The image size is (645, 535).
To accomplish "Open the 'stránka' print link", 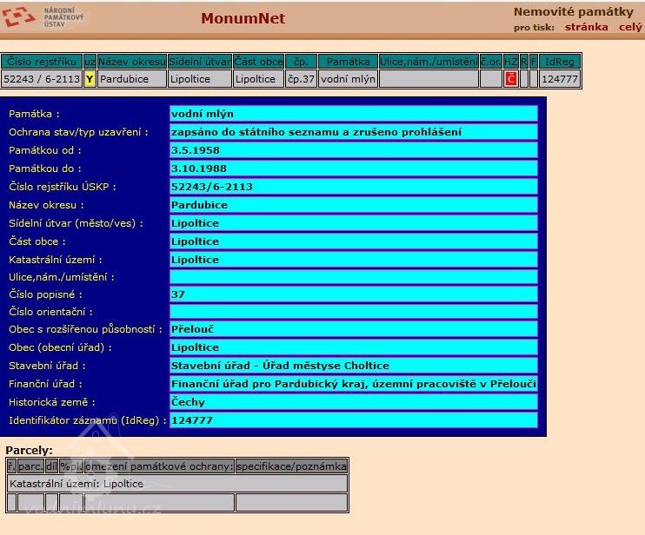I will click(x=586, y=27).
